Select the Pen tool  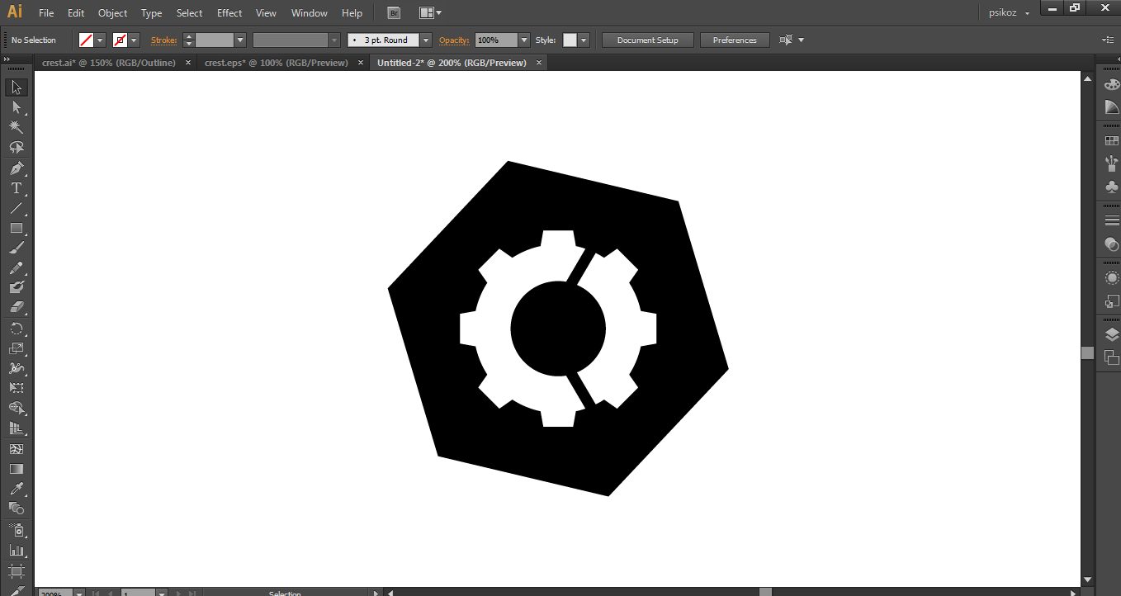pos(16,168)
